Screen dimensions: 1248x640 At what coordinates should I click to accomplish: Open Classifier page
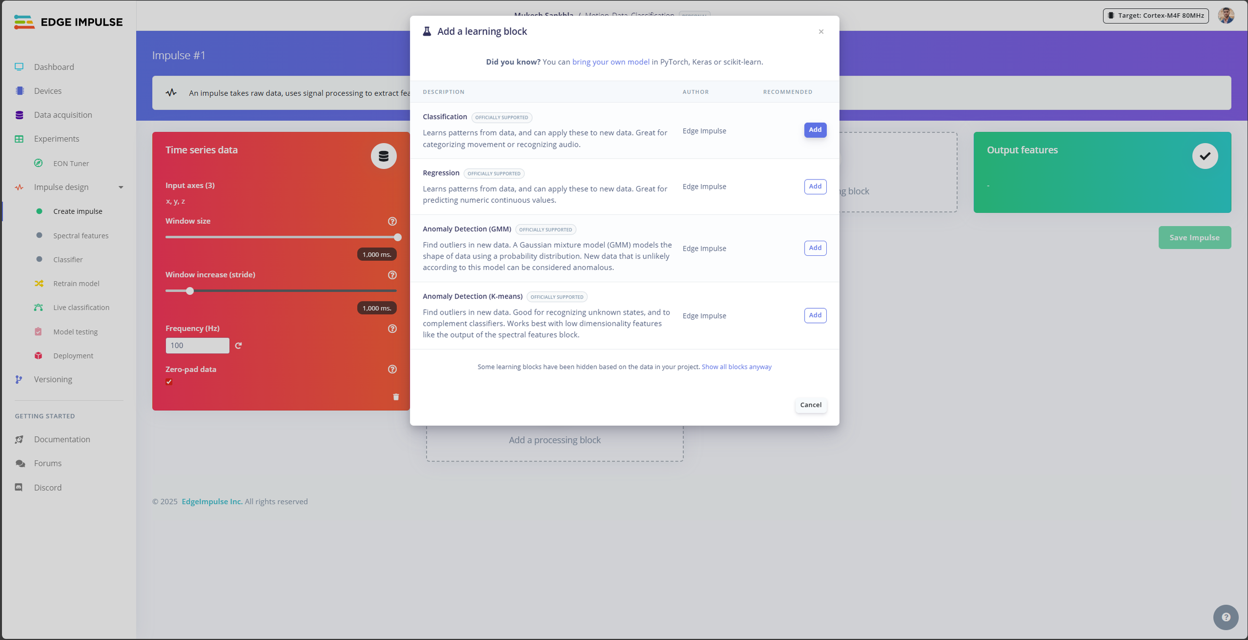tap(68, 259)
